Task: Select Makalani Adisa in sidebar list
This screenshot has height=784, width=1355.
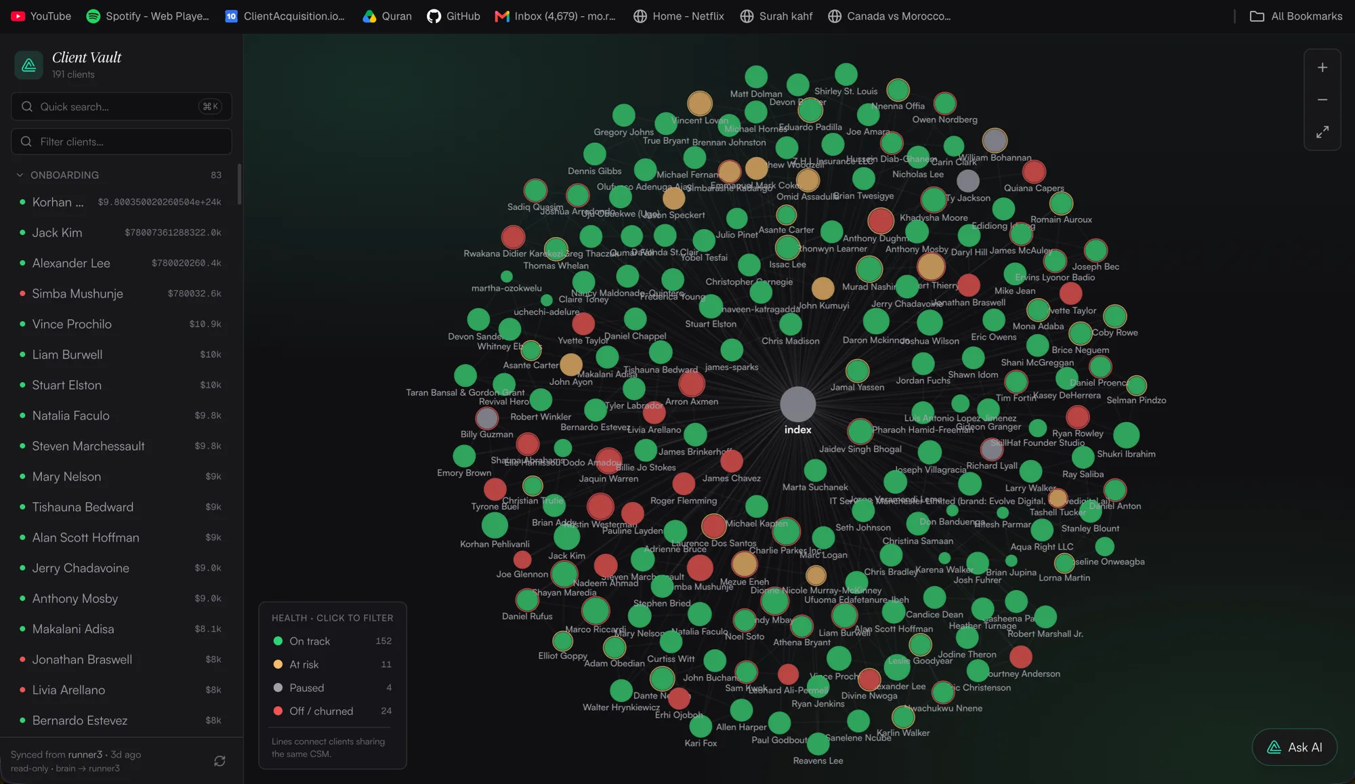Action: coord(121,629)
